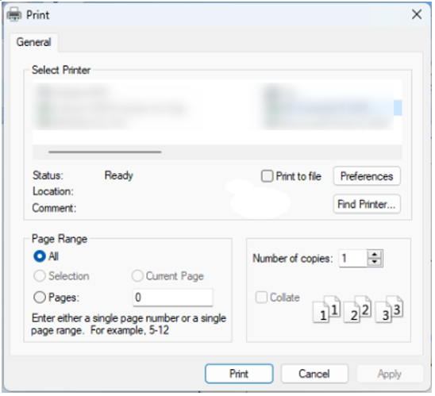435x396 pixels.
Task: Focus the Pages range input field
Action: click(x=173, y=298)
